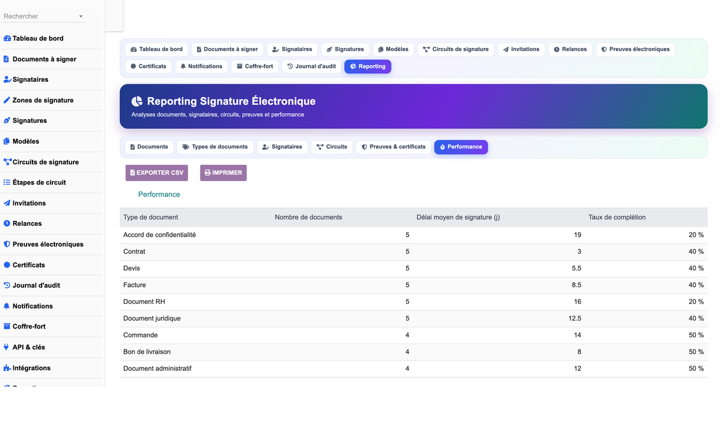Select the Facture row label
This screenshot has height=447, width=723.
(134, 285)
